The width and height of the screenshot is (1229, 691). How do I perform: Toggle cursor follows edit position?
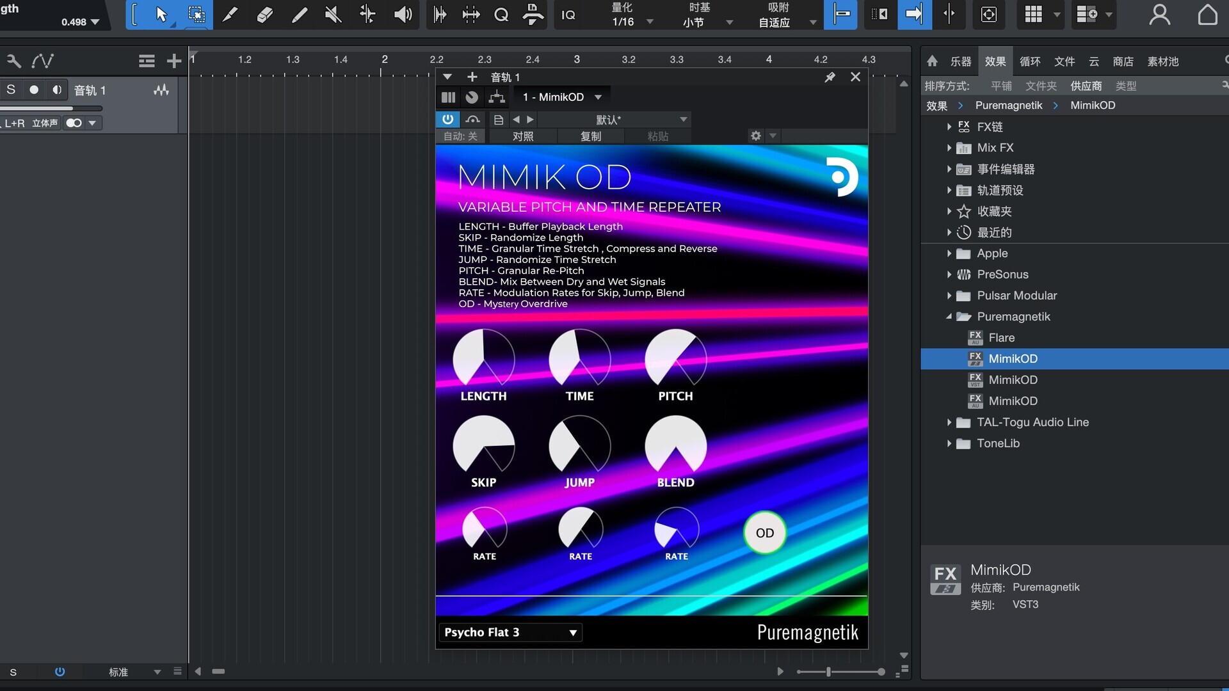[x=949, y=14]
